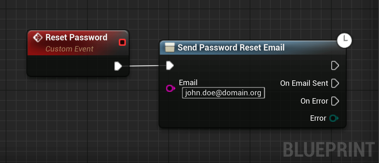
Task: Click the Email pin label
Action: pos(188,83)
